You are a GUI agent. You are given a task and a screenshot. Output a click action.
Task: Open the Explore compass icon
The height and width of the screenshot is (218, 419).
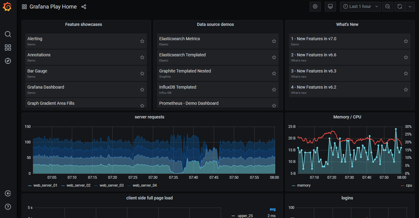[x=8, y=61]
